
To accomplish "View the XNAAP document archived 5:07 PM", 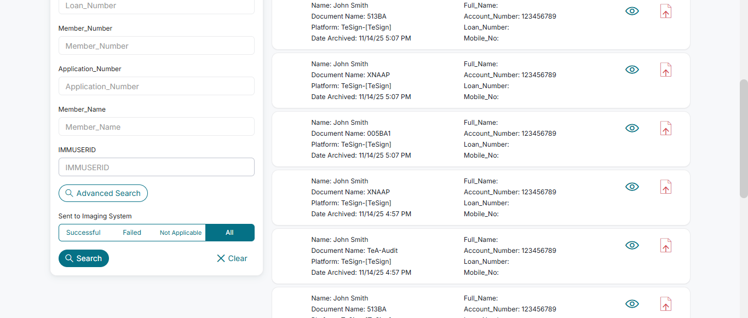I will point(632,70).
